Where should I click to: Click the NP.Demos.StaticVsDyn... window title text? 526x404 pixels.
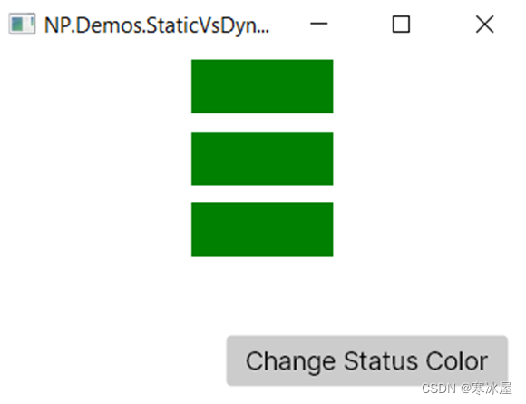pyautogui.click(x=157, y=25)
